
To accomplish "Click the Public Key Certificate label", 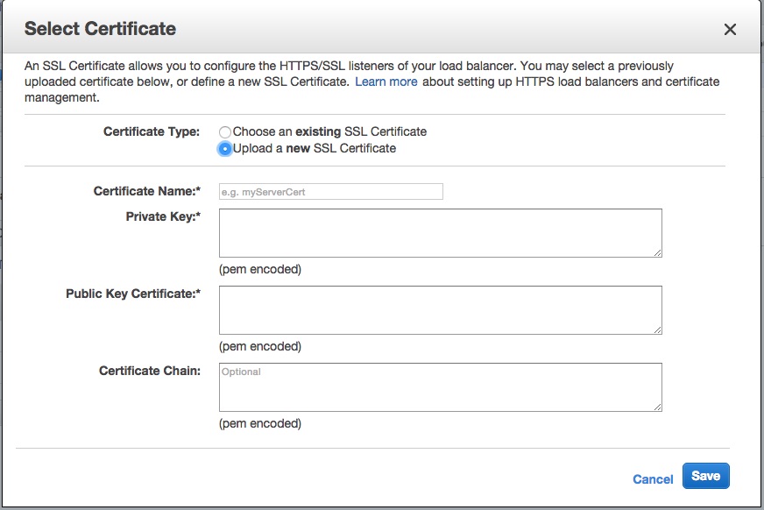I will tap(133, 294).
